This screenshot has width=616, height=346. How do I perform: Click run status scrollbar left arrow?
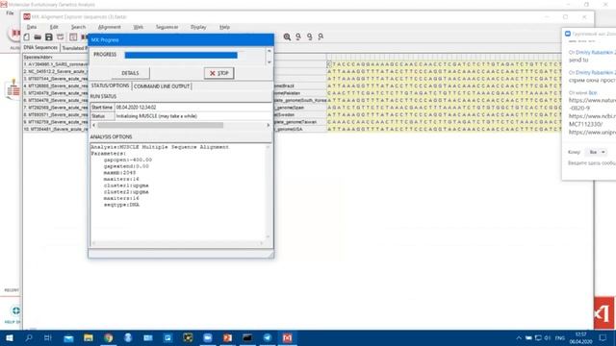93,125
